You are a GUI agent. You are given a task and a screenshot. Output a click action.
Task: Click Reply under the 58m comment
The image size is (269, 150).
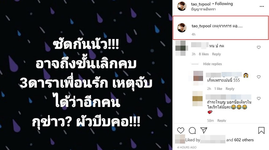(222, 120)
